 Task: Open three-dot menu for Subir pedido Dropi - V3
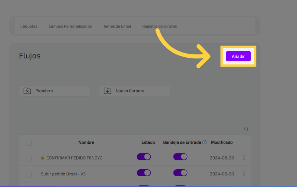[244, 174]
